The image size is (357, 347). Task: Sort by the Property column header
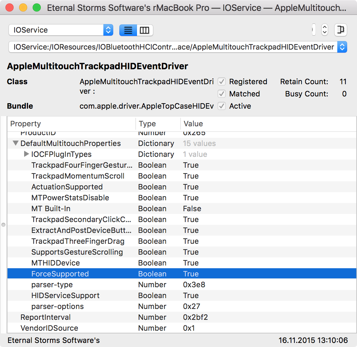[71, 124]
